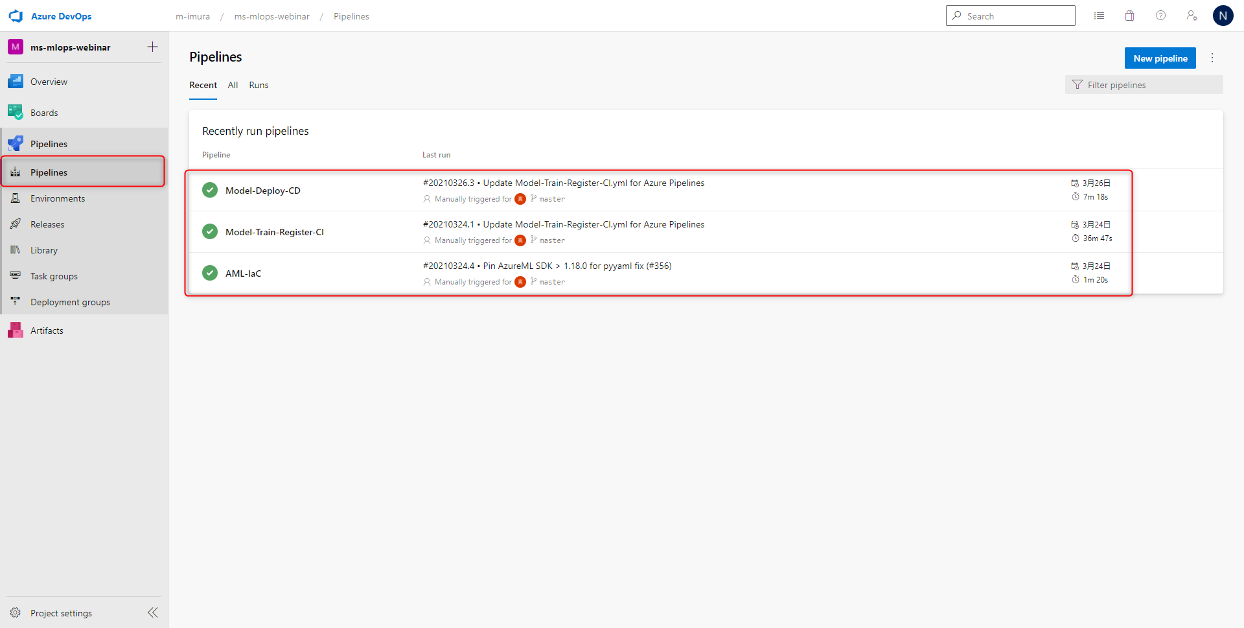The height and width of the screenshot is (628, 1244).
Task: Click the ms-mlops-webinar breadcrumb
Action: (272, 16)
